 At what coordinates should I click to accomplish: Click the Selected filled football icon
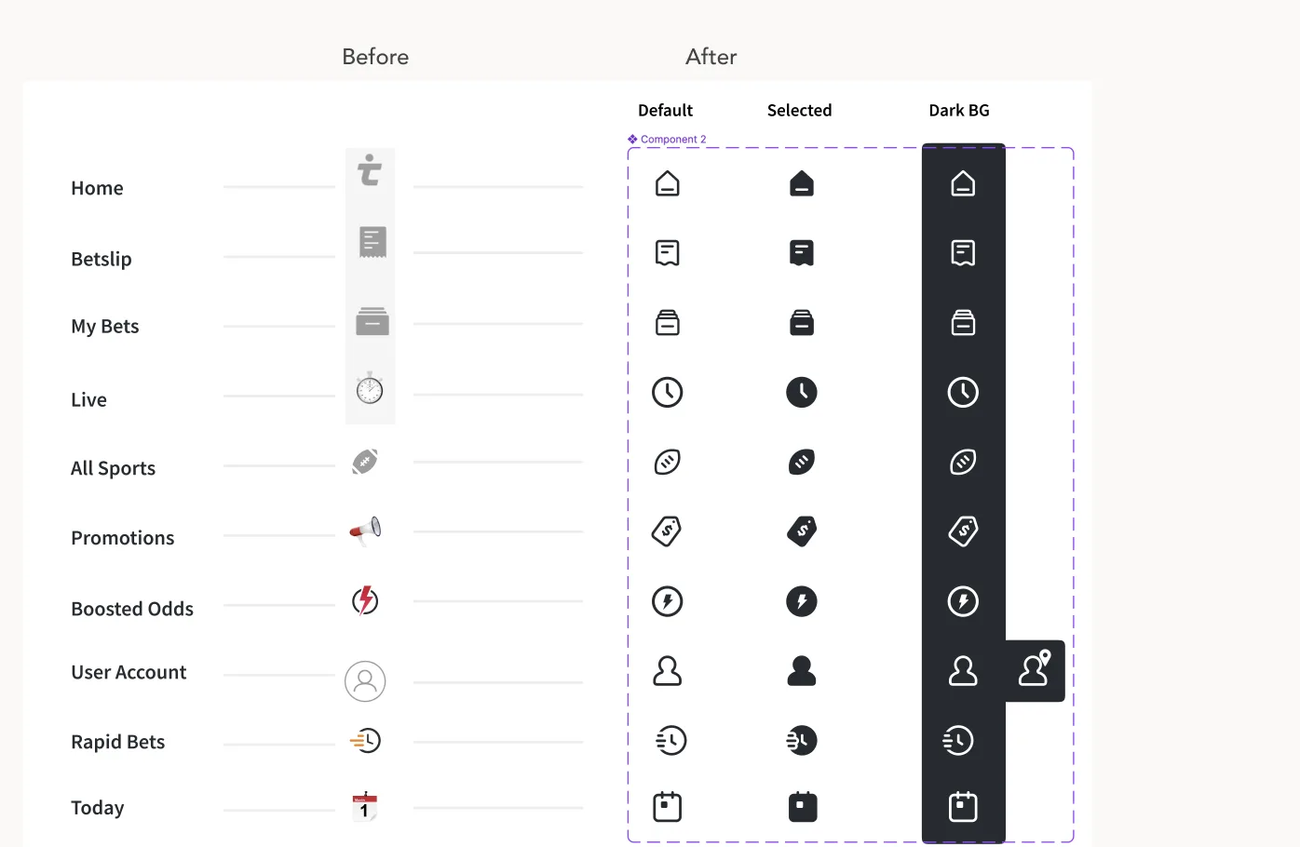tap(802, 462)
